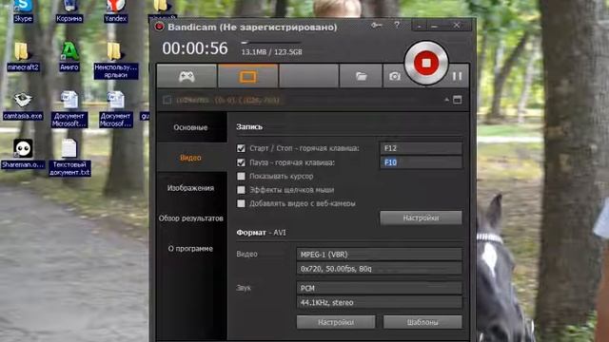Click the disk usage progress bar under the title
Image resolution: width=609 pixels, height=342 pixels.
point(270,42)
